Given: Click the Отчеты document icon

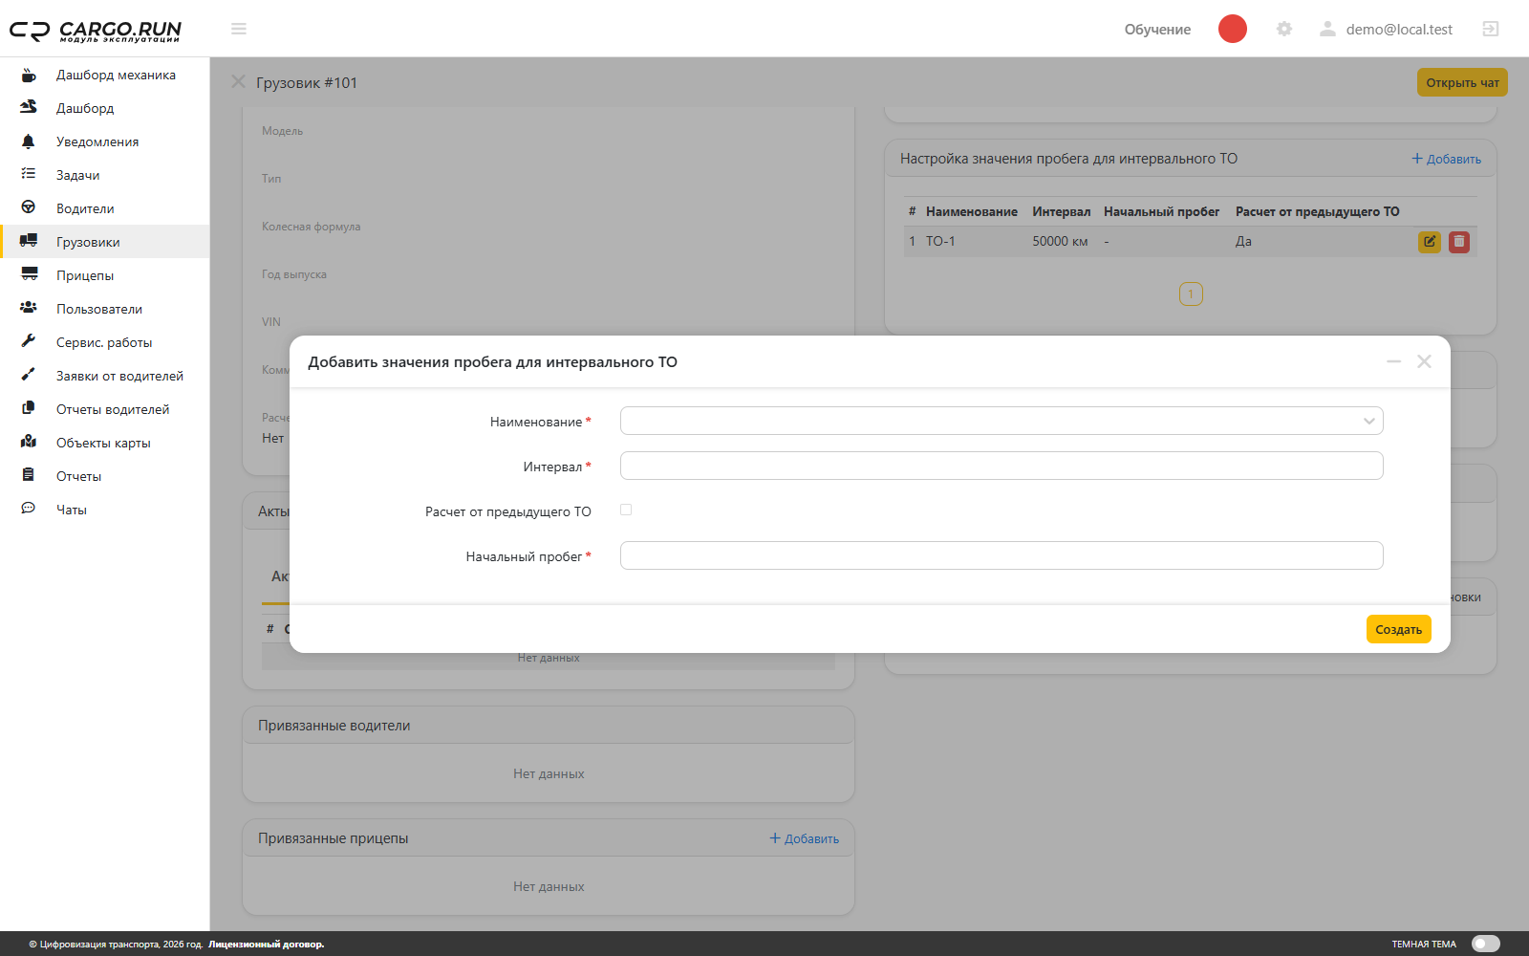Looking at the screenshot, I should pyautogui.click(x=29, y=475).
